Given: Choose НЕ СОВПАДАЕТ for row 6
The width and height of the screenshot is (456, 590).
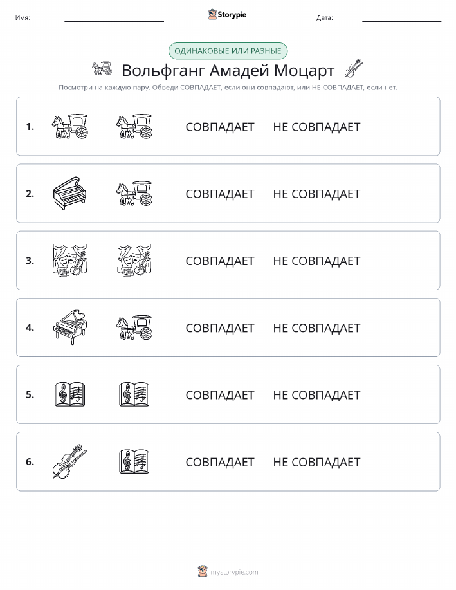Looking at the screenshot, I should point(317,462).
